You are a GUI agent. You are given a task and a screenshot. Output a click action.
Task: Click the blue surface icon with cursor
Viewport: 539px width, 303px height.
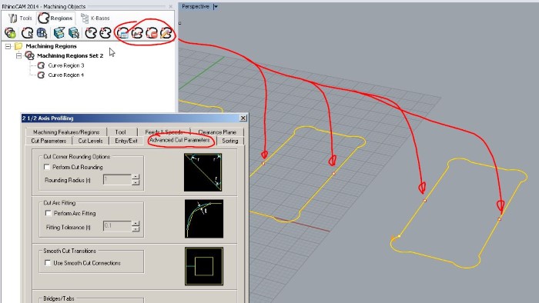42,33
